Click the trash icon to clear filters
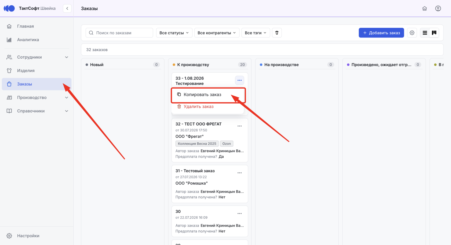Image resolution: width=451 pixels, height=245 pixels. pos(277,33)
